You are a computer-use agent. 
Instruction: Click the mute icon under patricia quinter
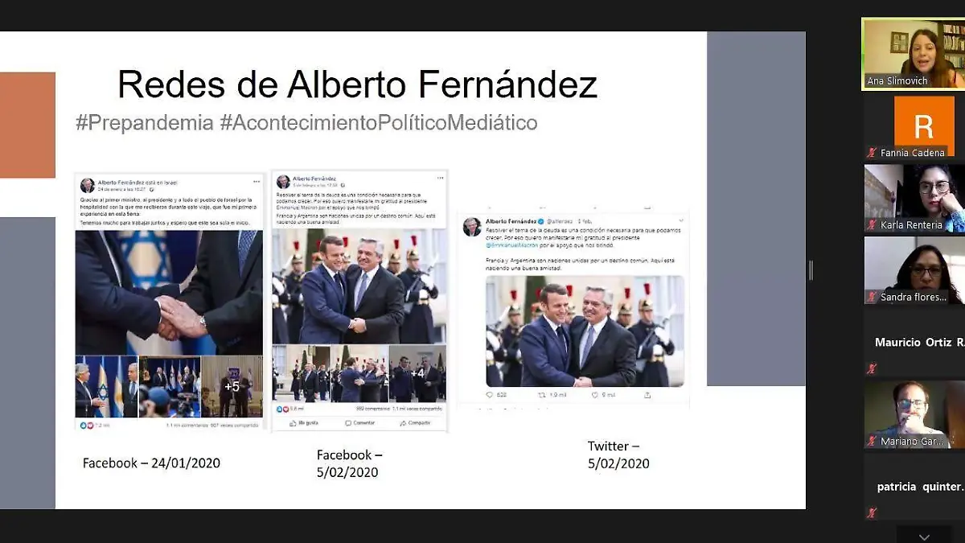(871, 512)
